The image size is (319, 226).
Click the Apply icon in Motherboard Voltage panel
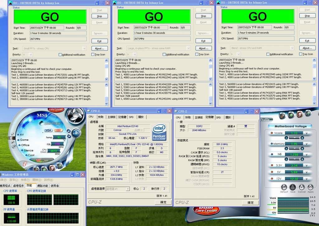pyautogui.click(x=311, y=187)
